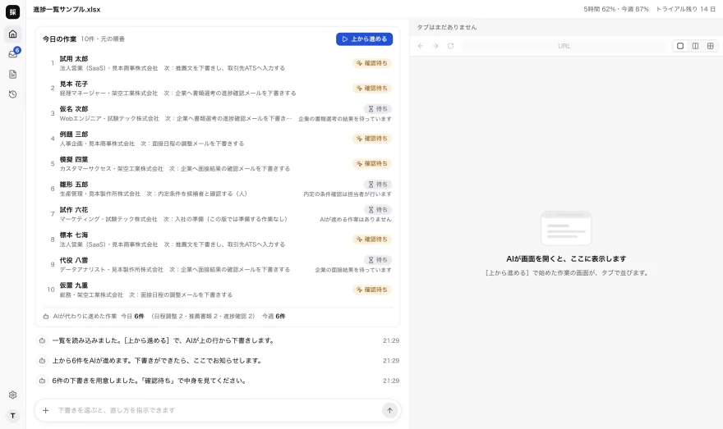Click heading AIが画面を開くと、ここに表示します
The height and width of the screenshot is (429, 723).
click(x=566, y=258)
